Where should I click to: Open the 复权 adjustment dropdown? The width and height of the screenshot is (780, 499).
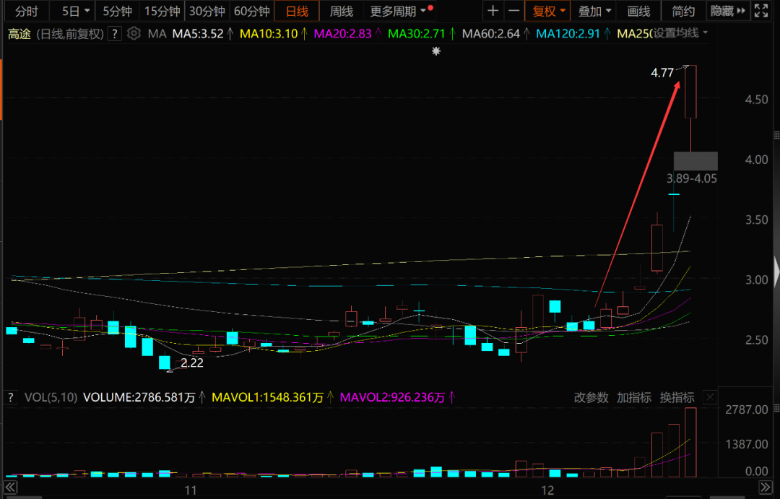(548, 11)
